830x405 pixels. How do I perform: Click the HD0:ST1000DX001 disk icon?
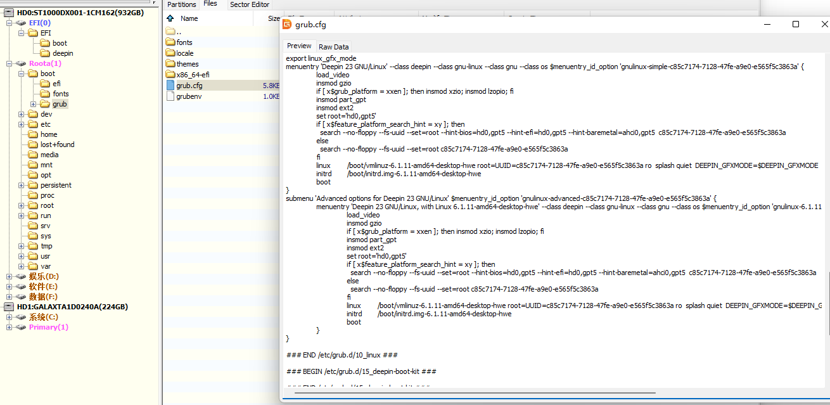pos(9,13)
